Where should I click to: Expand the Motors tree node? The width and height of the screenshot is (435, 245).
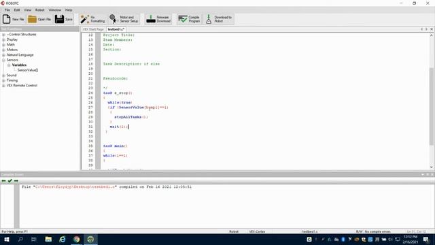tap(3, 50)
